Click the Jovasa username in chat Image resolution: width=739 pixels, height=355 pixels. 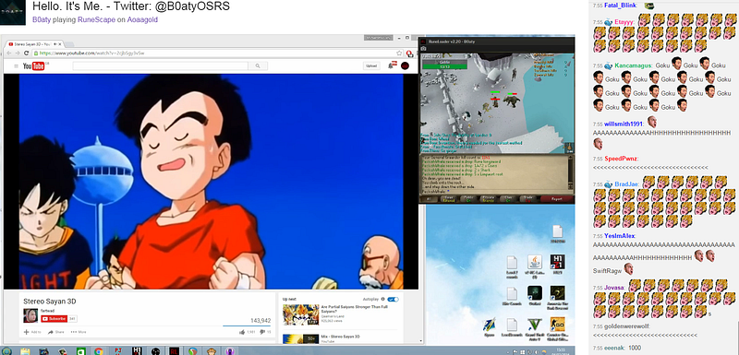tap(614, 288)
